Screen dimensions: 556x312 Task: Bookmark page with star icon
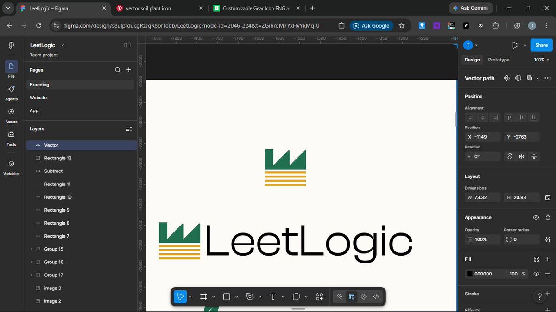402,26
